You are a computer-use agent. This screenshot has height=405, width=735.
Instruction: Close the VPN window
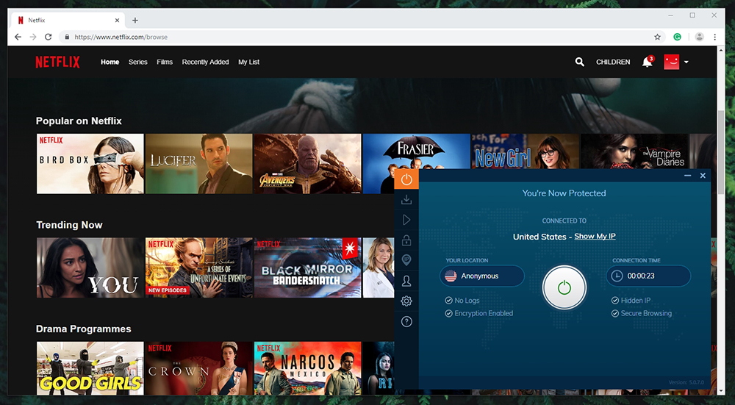703,176
